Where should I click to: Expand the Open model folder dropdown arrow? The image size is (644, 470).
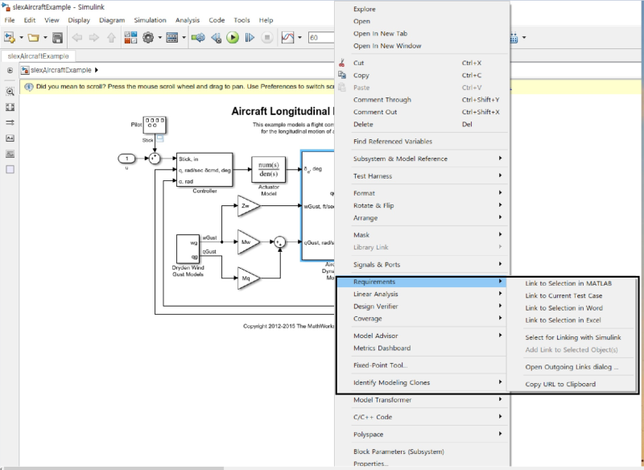(x=45, y=37)
